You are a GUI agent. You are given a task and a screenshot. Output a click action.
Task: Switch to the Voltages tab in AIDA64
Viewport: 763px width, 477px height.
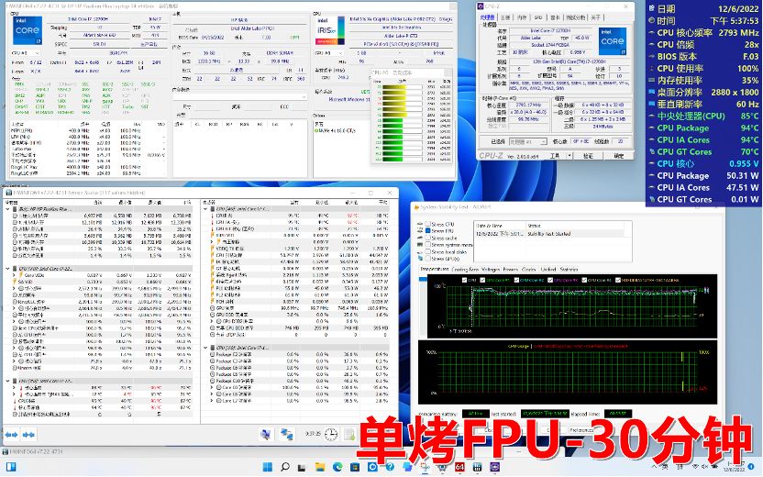click(491, 269)
